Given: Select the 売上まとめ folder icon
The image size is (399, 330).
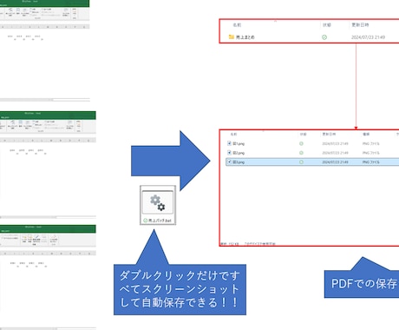Looking at the screenshot, I should pyautogui.click(x=232, y=36).
